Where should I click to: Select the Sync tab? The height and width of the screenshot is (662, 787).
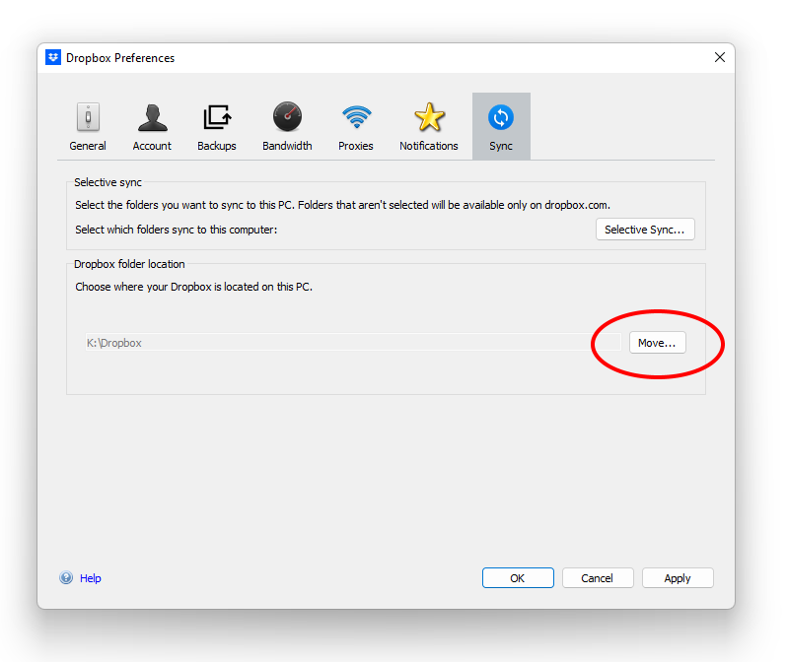(x=501, y=126)
